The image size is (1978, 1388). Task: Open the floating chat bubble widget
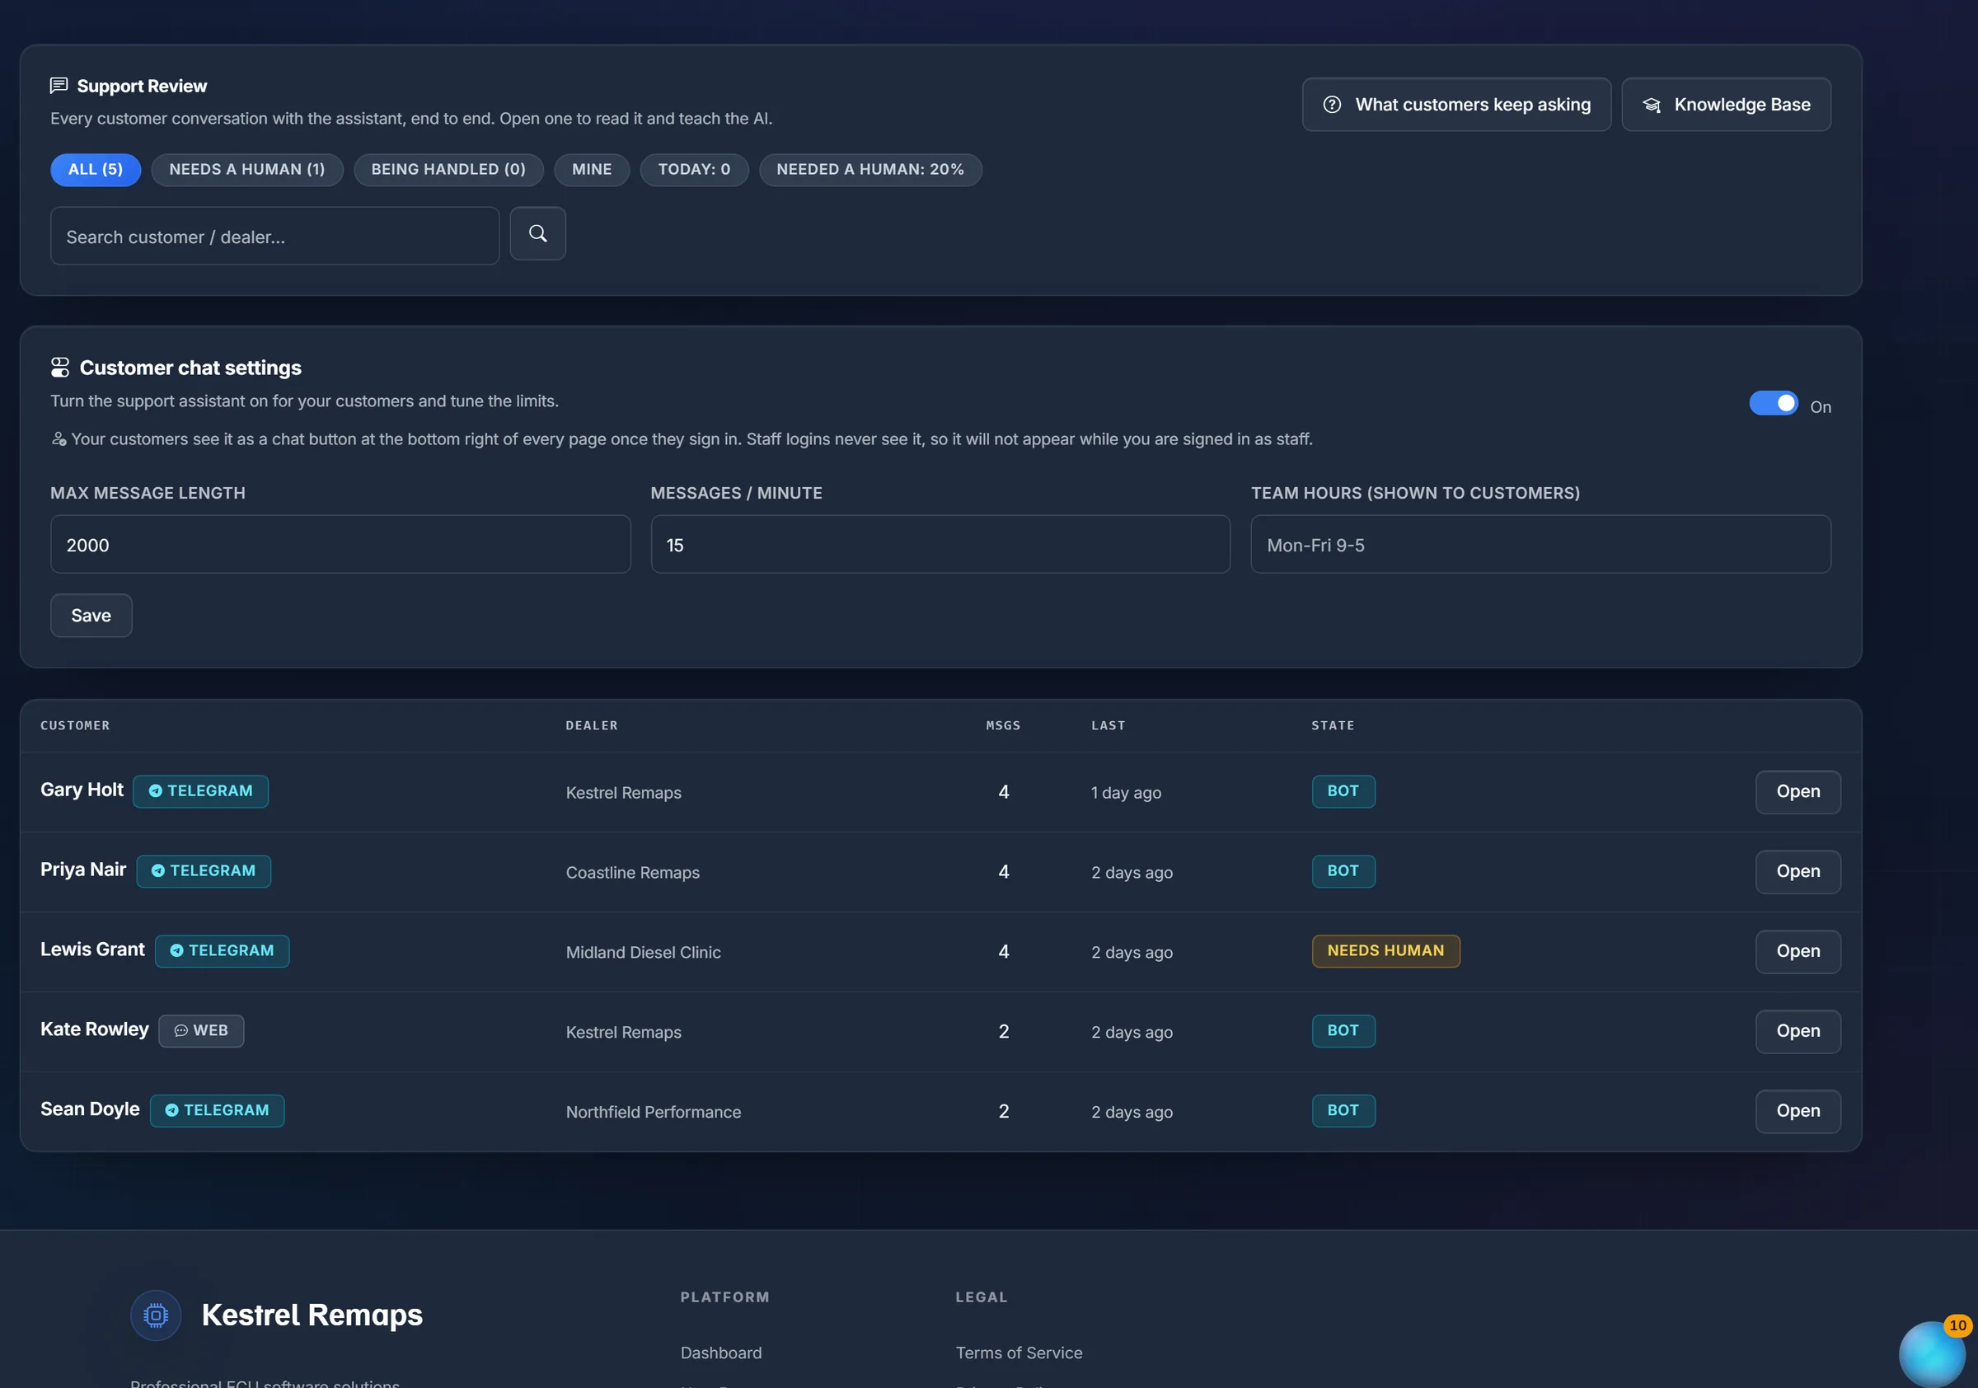pos(1933,1353)
